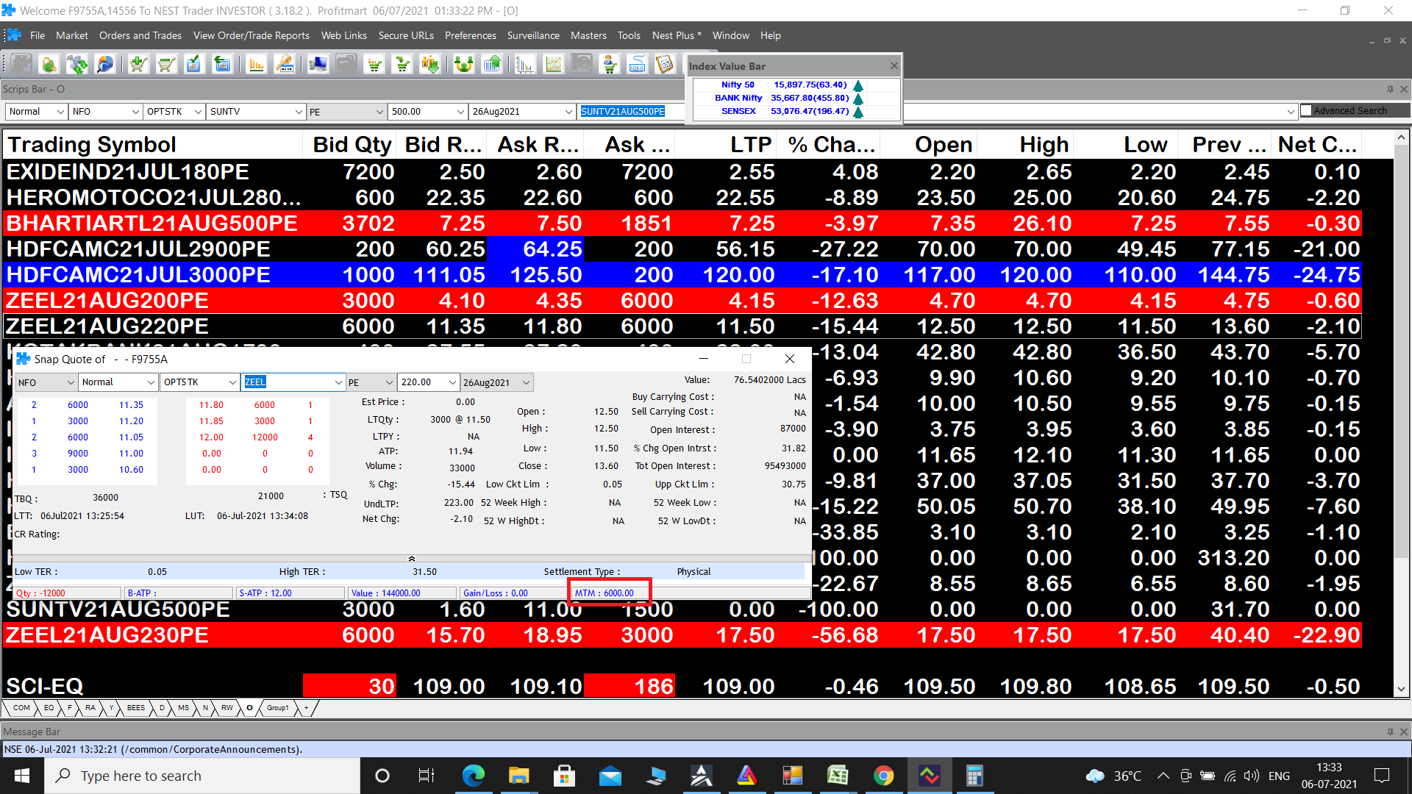1412x794 pixels.
Task: Close the Index Value Bar panel
Action: [x=894, y=65]
